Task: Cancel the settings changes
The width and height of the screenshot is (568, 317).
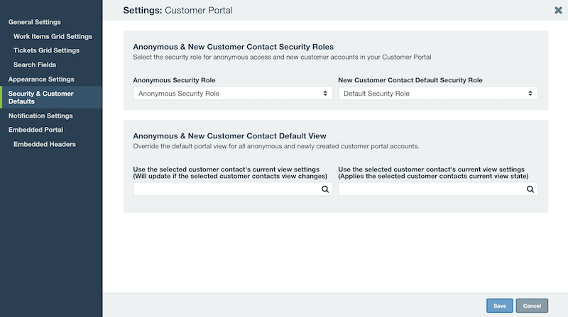Action: 532,306
